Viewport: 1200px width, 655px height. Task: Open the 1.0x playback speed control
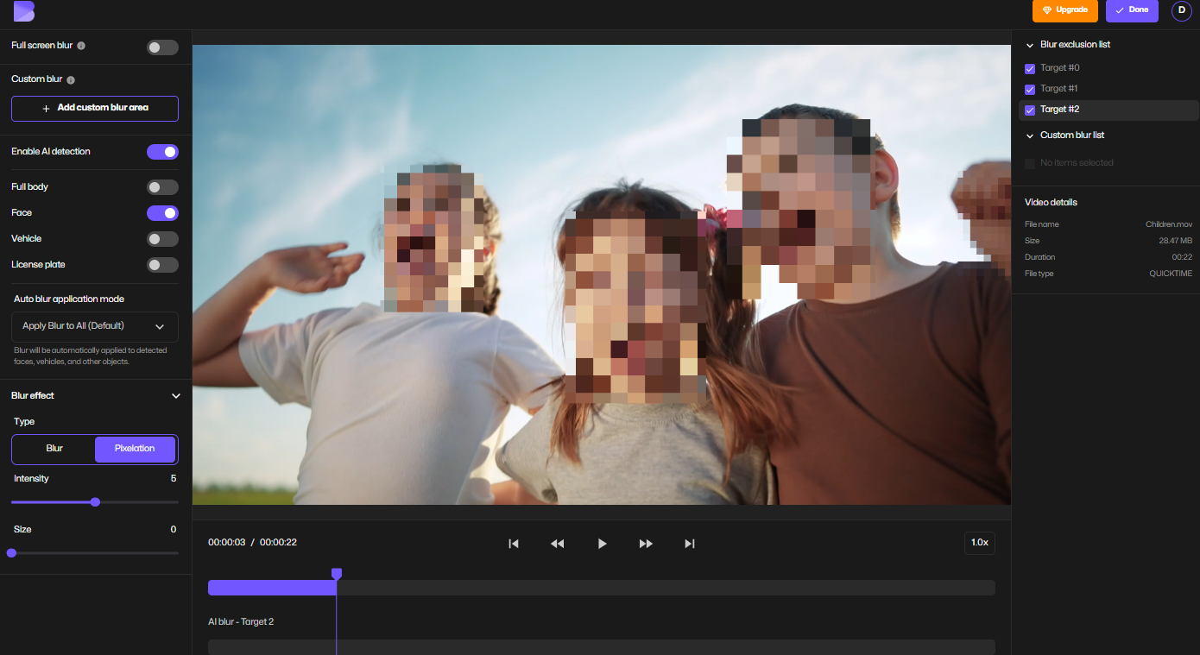[980, 542]
